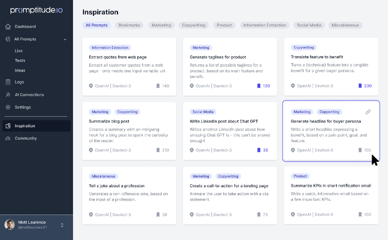Click the Inspiration page heading
The image size is (388, 240).
coord(100,12)
